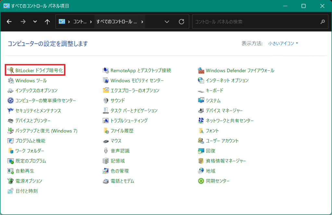332x215 pixels.
Task: Click the Windows Defender ファイアウォール icon
Action: (201, 70)
